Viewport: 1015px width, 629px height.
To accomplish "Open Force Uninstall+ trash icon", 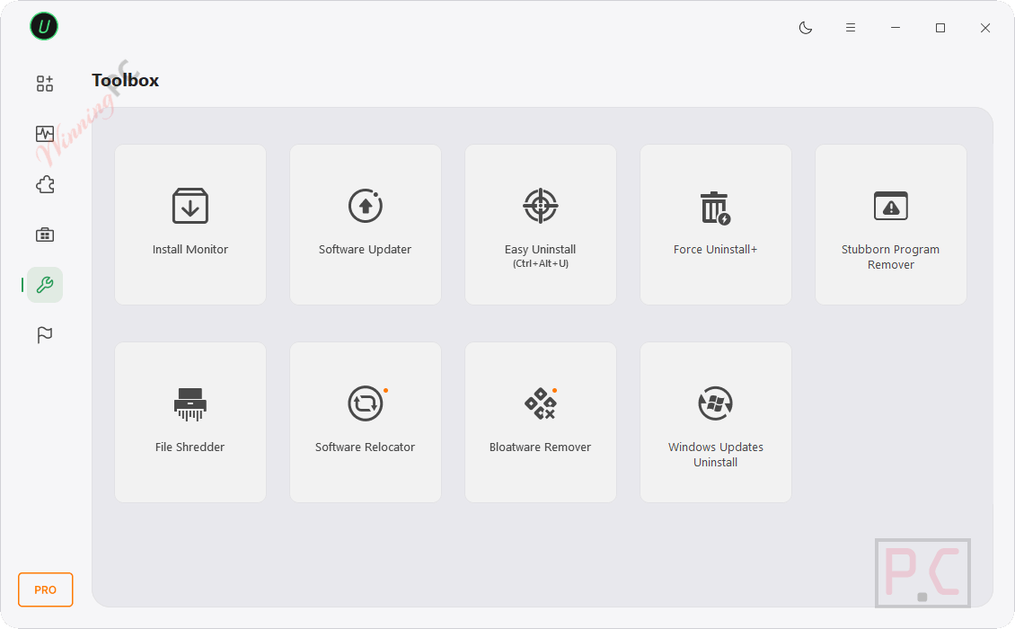I will (x=715, y=208).
